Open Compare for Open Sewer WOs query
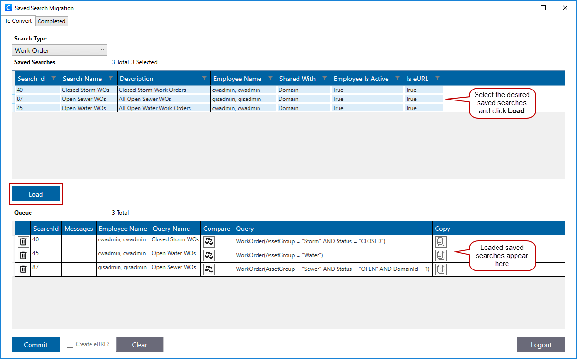 [209, 269]
